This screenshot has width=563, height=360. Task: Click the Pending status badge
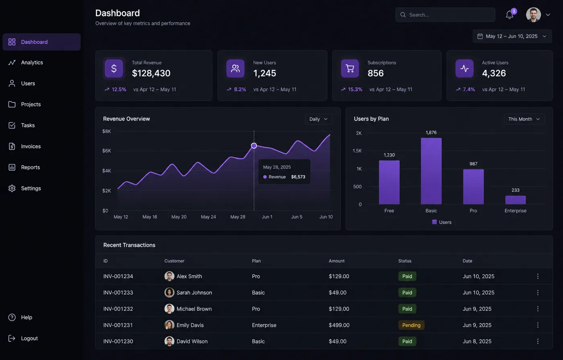tap(411, 325)
